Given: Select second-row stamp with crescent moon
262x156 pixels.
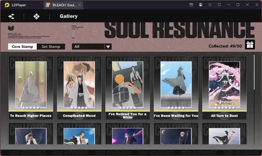Looking at the screenshot, I should 176,134.
